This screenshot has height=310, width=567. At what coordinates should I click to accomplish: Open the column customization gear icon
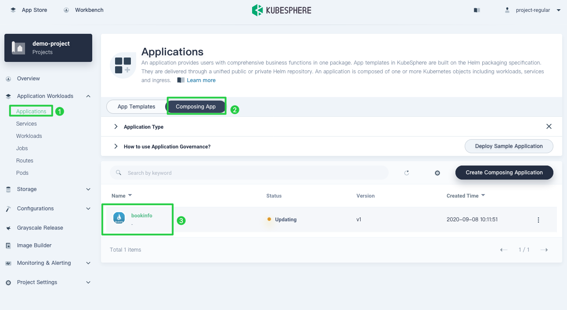[437, 173]
